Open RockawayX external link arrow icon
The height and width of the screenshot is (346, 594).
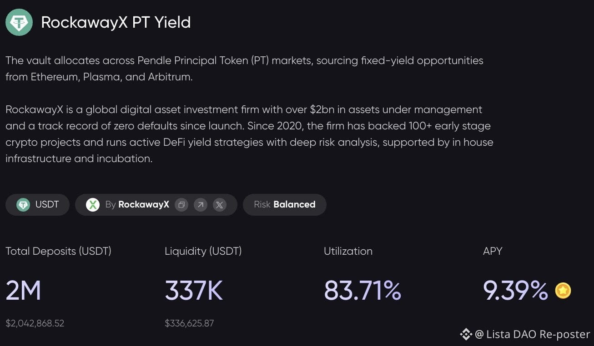click(x=201, y=205)
